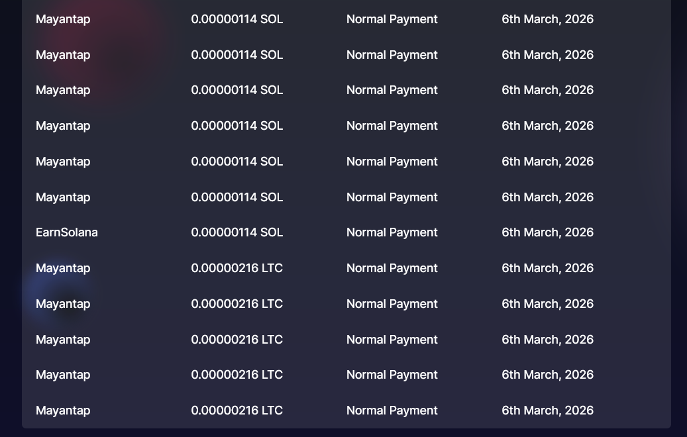Select the date in the last LTC row
This screenshot has width=687, height=437.
[x=548, y=411]
